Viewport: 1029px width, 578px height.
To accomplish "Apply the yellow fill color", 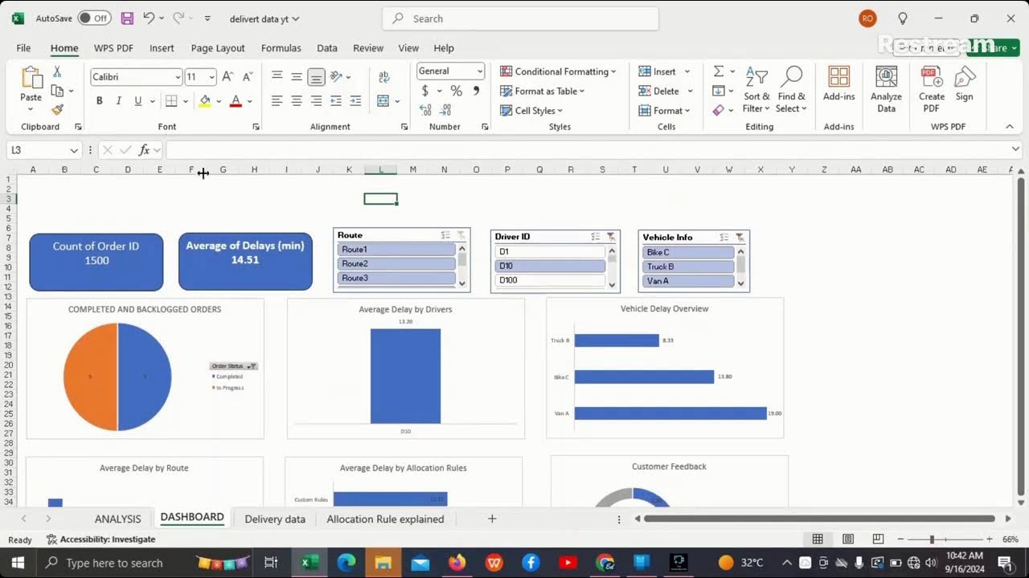I will coord(205,101).
